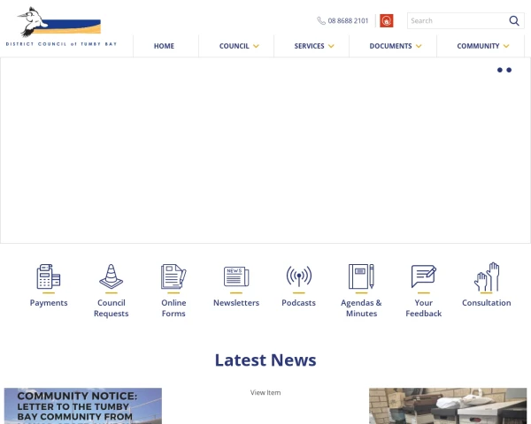531x424 pixels.
Task: Open the storage boxes news thumbnail
Action: coord(448,405)
